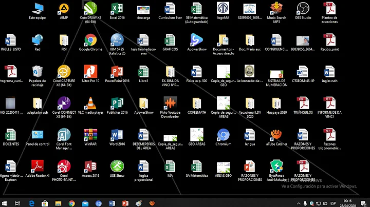Open the FISI folder
Screen dimensions: 370x207
coord(64,43)
